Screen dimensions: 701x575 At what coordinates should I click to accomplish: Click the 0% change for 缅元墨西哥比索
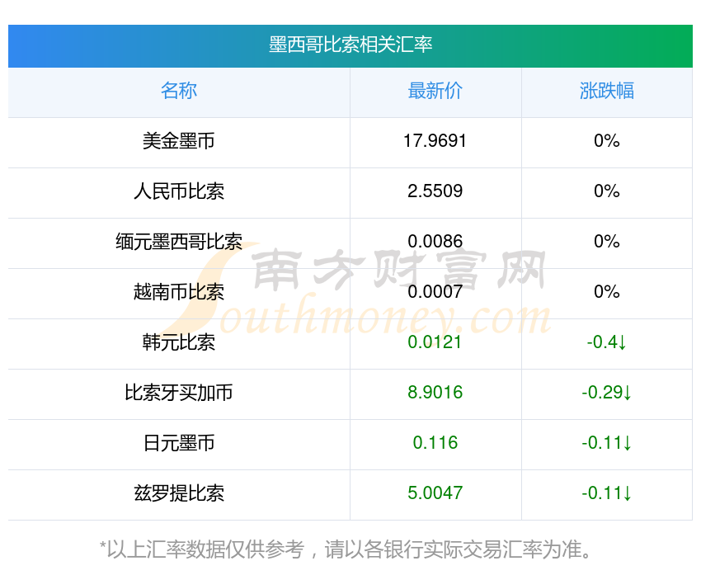pos(607,242)
